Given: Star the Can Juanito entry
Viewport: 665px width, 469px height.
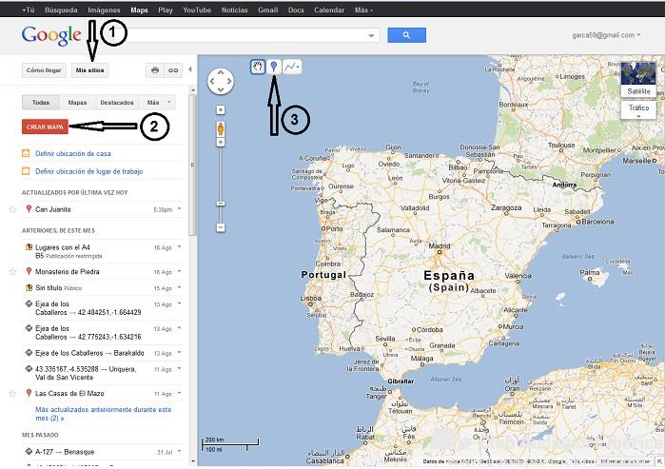Looking at the screenshot, I should click(12, 209).
